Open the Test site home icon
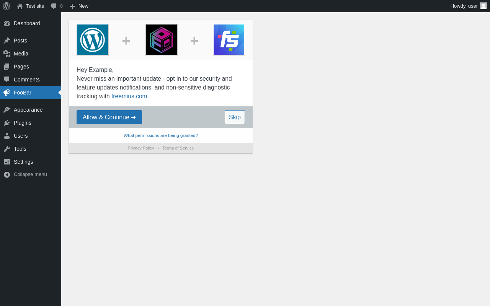 (x=20, y=6)
